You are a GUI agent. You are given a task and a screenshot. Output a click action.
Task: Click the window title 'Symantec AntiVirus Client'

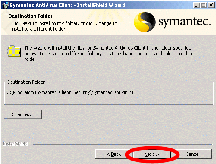tap(68, 5)
